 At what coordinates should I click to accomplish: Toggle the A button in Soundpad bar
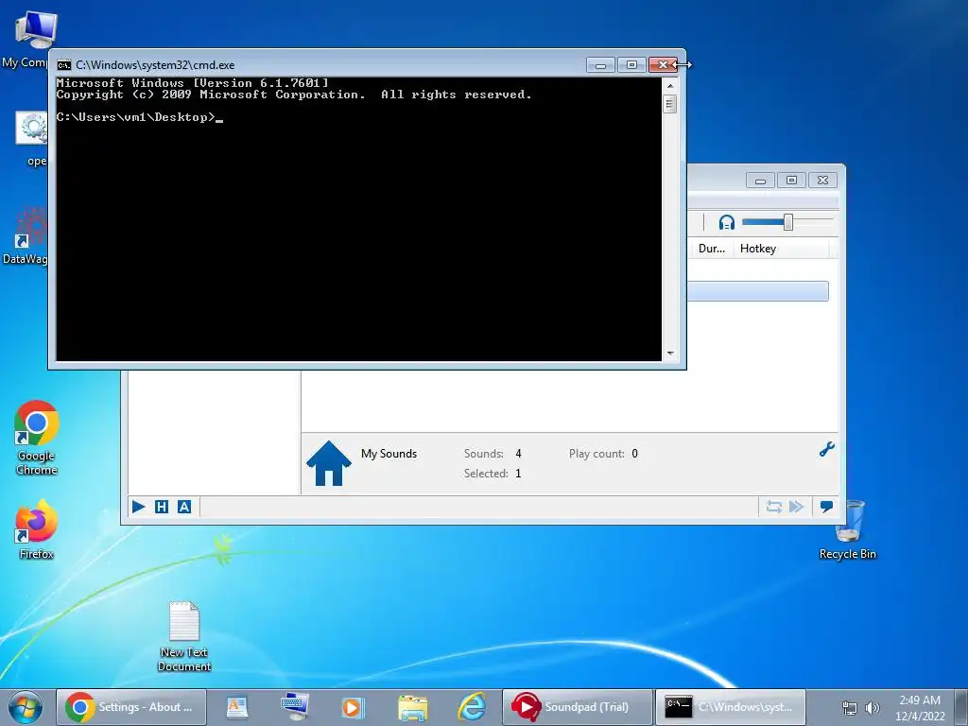click(x=184, y=507)
